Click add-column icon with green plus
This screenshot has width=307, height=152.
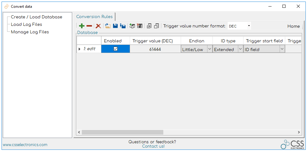pyautogui.click(x=133, y=26)
